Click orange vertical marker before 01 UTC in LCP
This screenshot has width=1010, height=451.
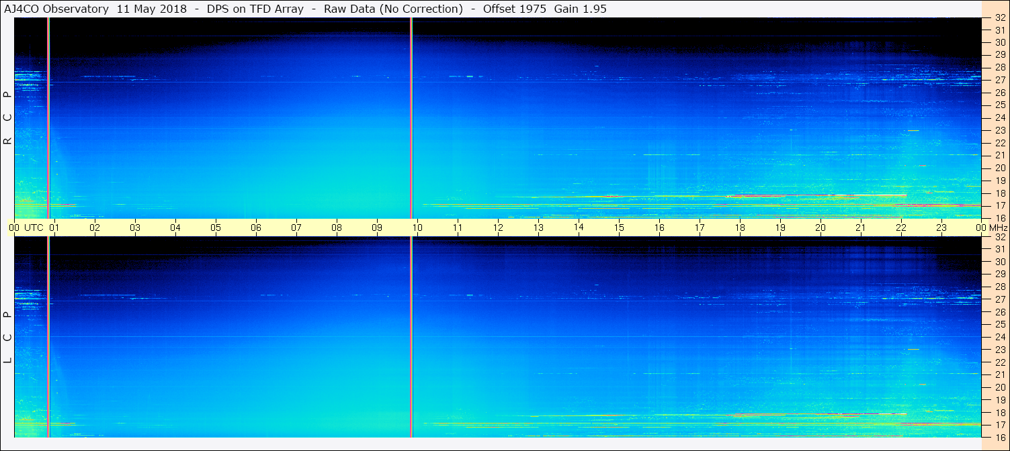[x=48, y=337]
